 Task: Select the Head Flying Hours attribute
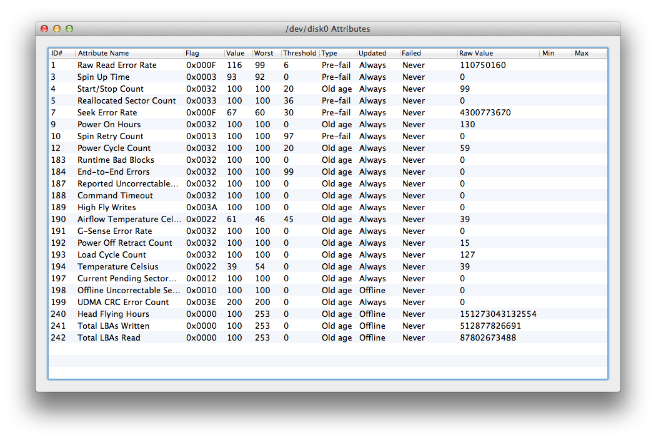pyautogui.click(x=328, y=314)
